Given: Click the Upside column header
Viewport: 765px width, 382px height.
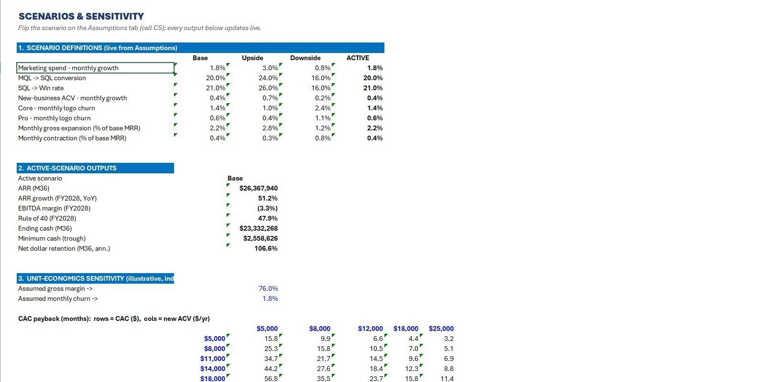Looking at the screenshot, I should coord(252,58).
